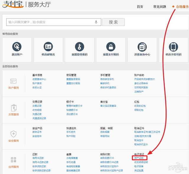Open the 信用卡还款记录 link
This screenshot has height=174, width=189.
[x=40, y=162]
